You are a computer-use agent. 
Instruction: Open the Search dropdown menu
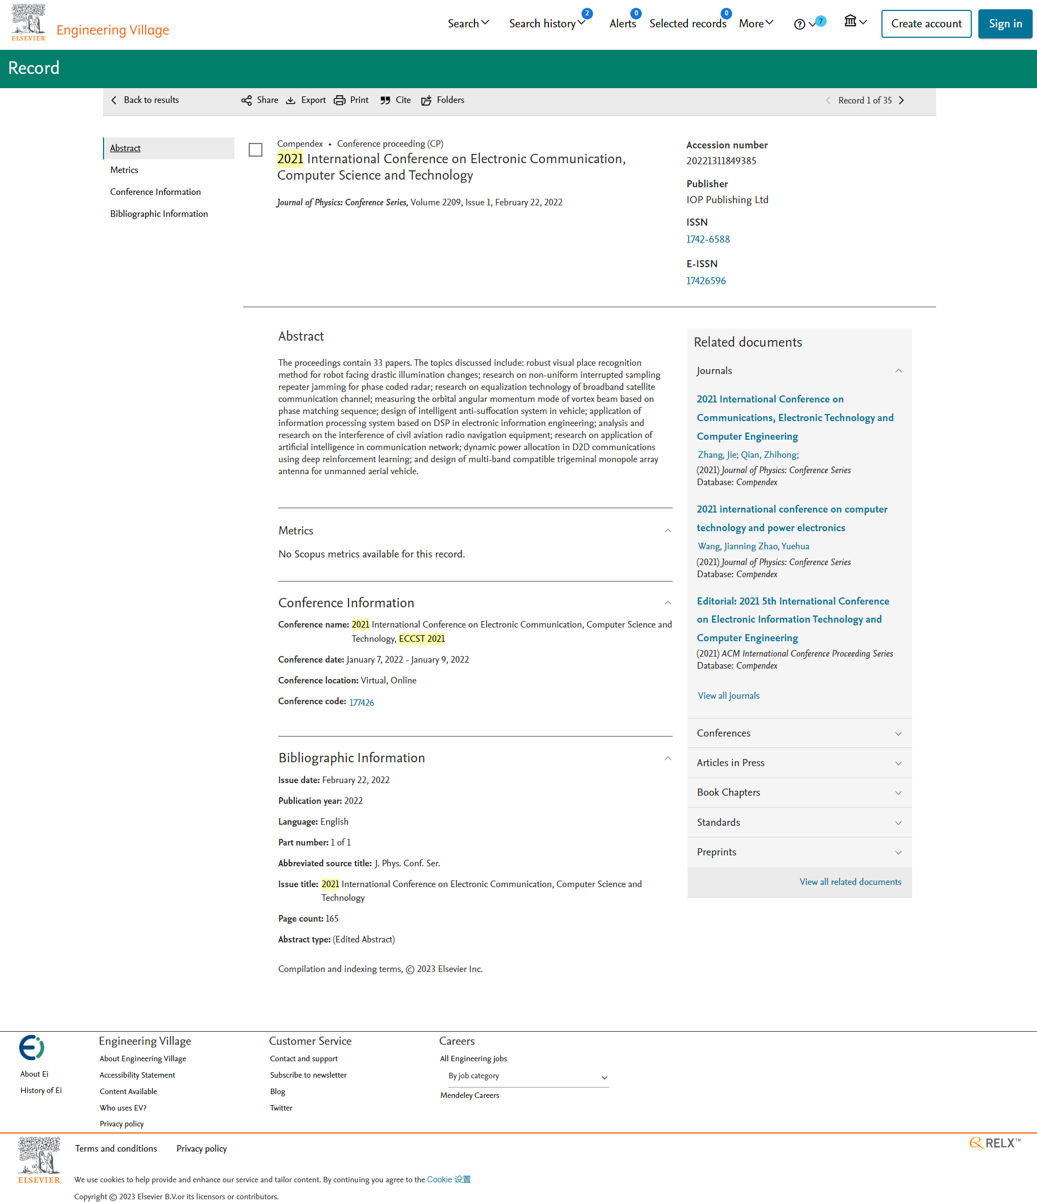[x=468, y=24]
